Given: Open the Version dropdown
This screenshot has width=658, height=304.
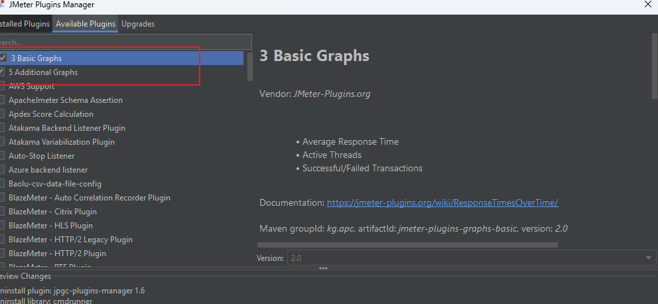Looking at the screenshot, I should pos(471,258).
